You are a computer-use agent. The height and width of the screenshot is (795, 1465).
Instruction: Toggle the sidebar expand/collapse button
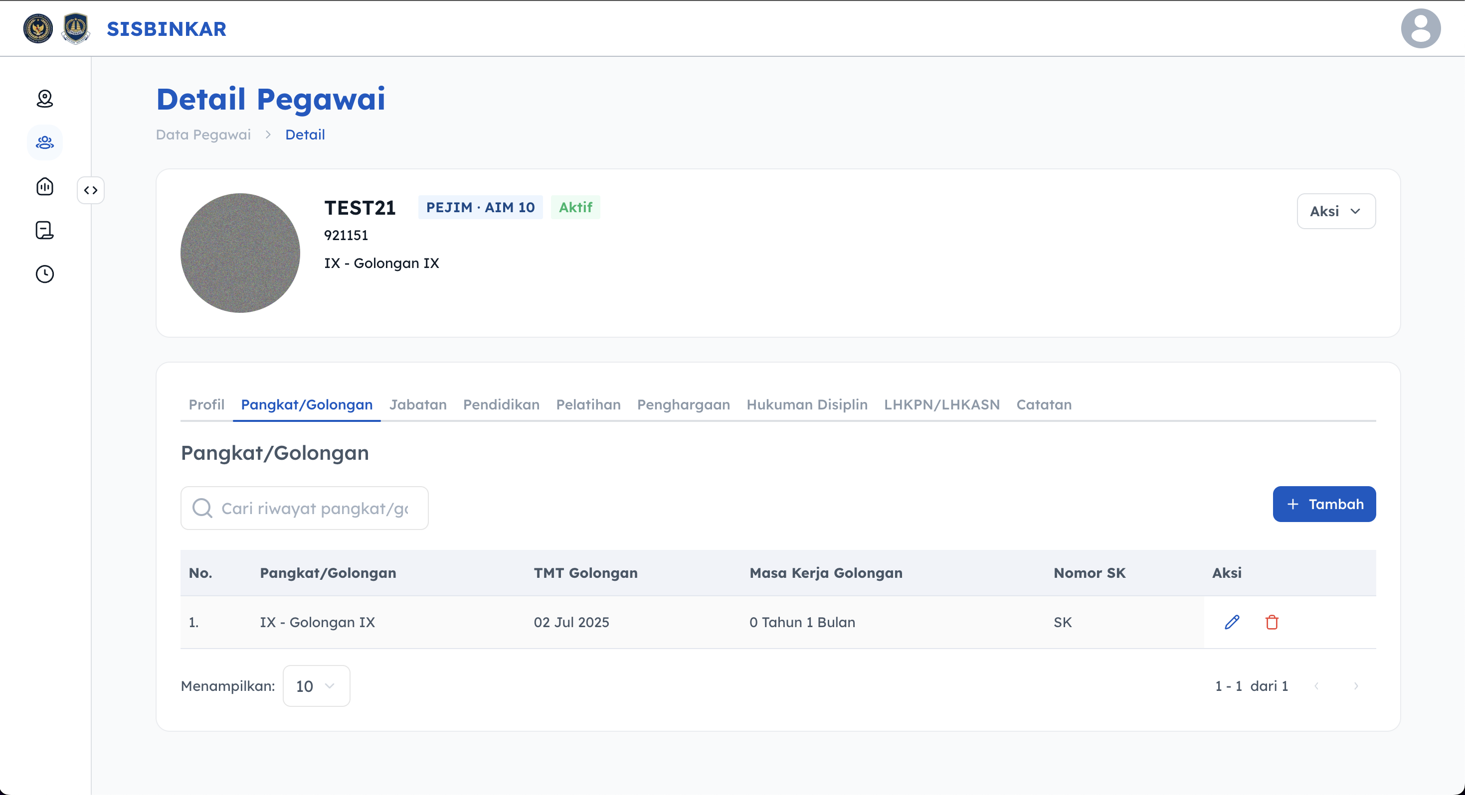tap(91, 190)
